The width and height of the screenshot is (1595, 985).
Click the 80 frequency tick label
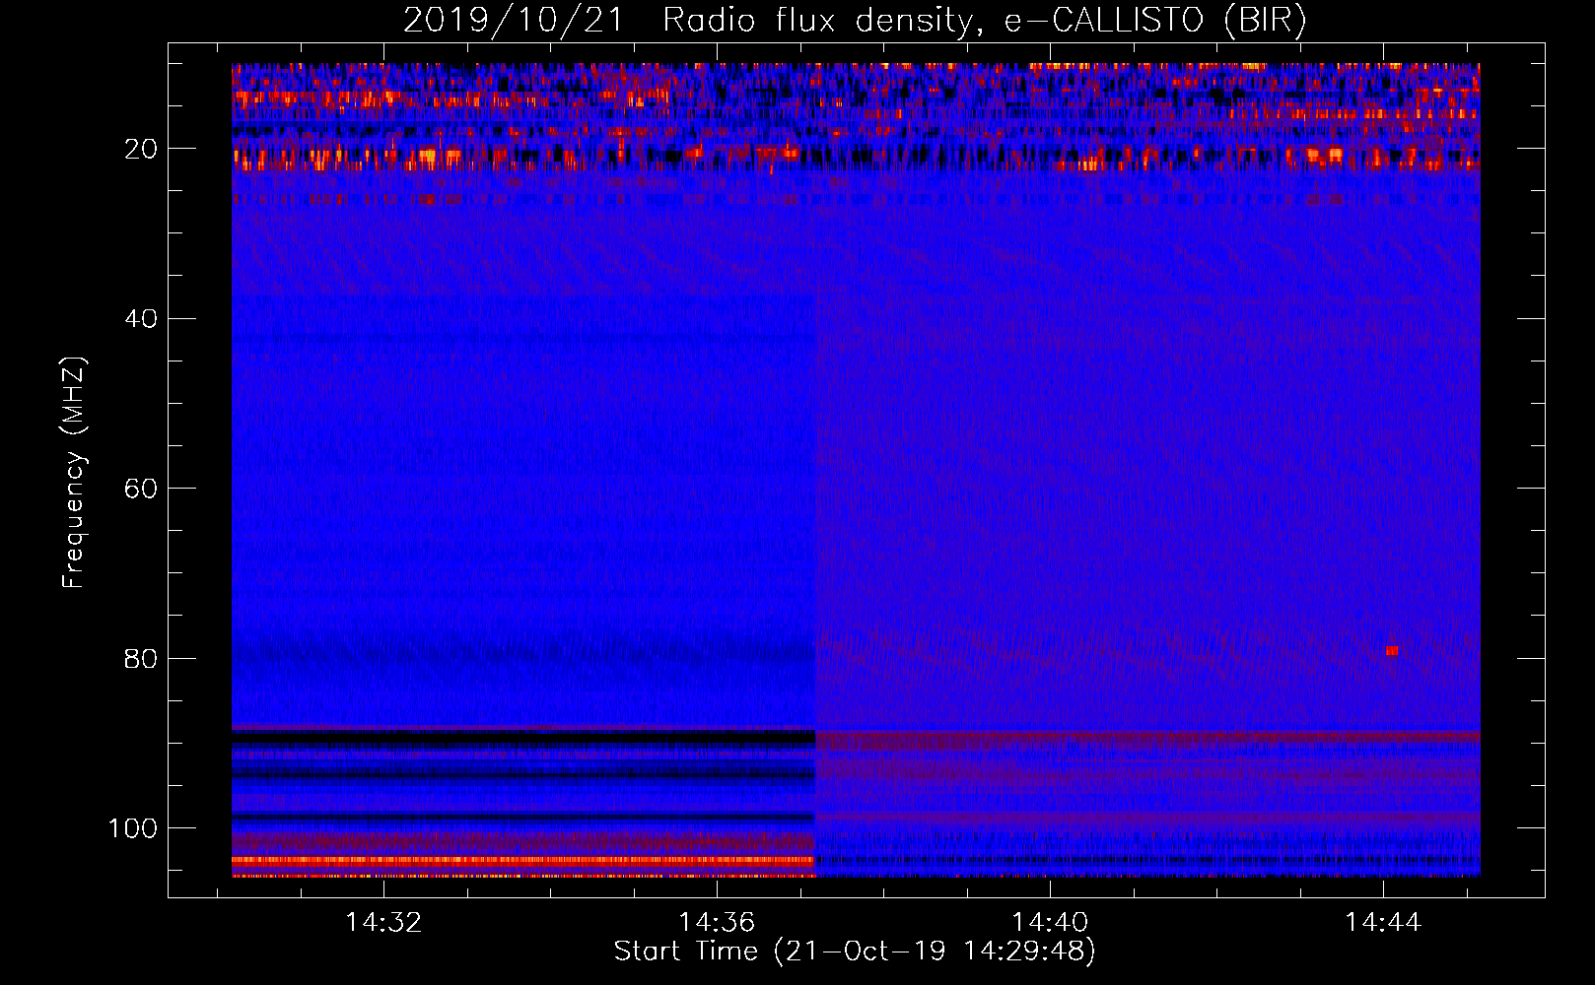(141, 658)
